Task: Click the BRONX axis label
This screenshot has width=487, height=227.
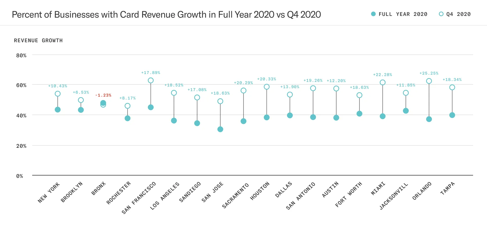Action: click(x=99, y=189)
